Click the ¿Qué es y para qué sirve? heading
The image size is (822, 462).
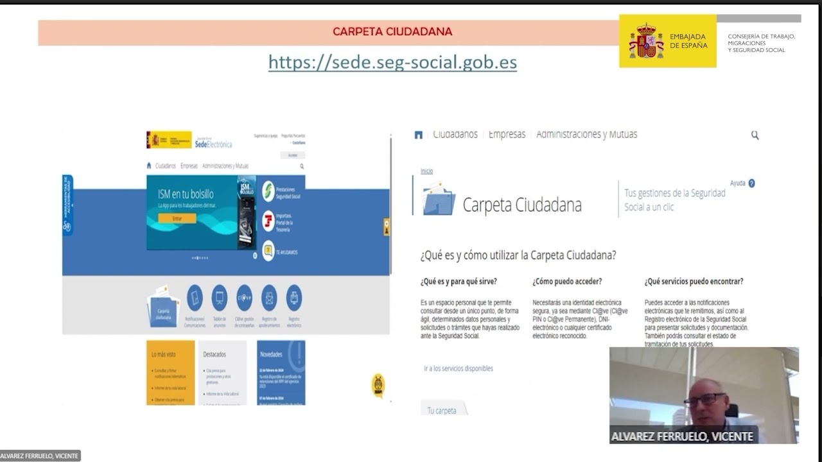click(459, 281)
